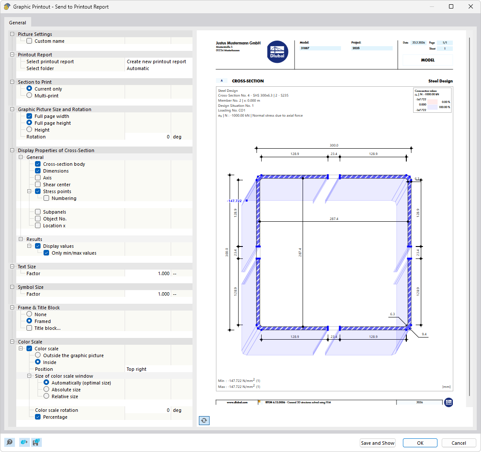Refresh the printout preview with the circular arrows icon
This screenshot has width=481, height=452.
(204, 420)
